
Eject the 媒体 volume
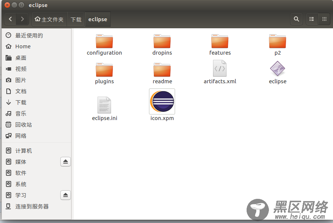[66, 162]
